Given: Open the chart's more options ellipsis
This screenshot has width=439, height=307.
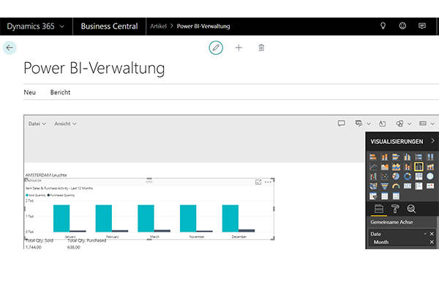Looking at the screenshot, I should 269,181.
